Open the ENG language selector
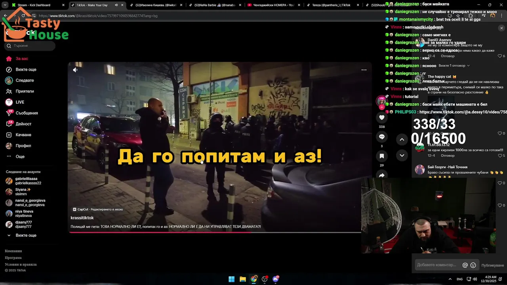The height and width of the screenshot is (285, 507). [459, 279]
